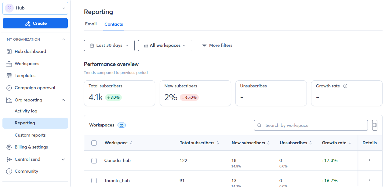Click the Total subscribers overview card

tap(119, 93)
